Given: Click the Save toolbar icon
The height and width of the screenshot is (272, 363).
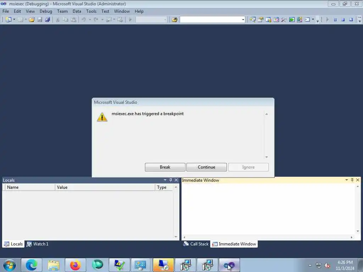Looking at the screenshot, I should [40, 20].
